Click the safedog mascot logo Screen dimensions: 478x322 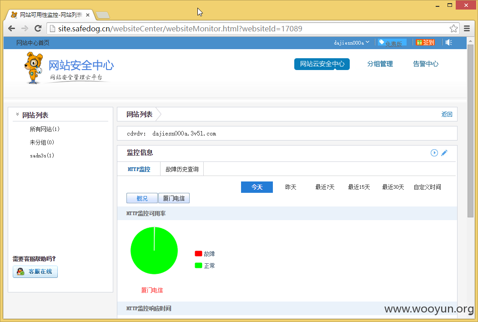(33, 68)
